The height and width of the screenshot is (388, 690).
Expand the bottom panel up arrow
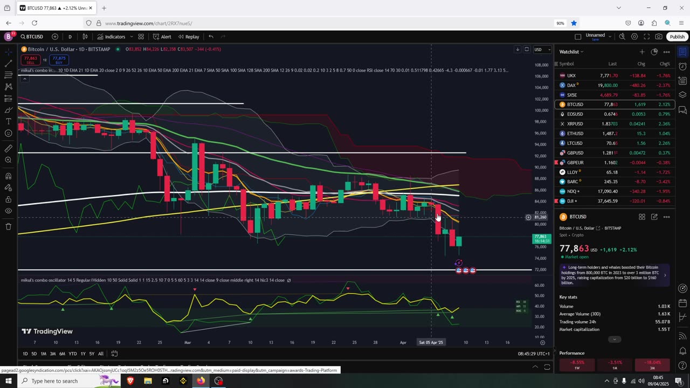(x=535, y=367)
